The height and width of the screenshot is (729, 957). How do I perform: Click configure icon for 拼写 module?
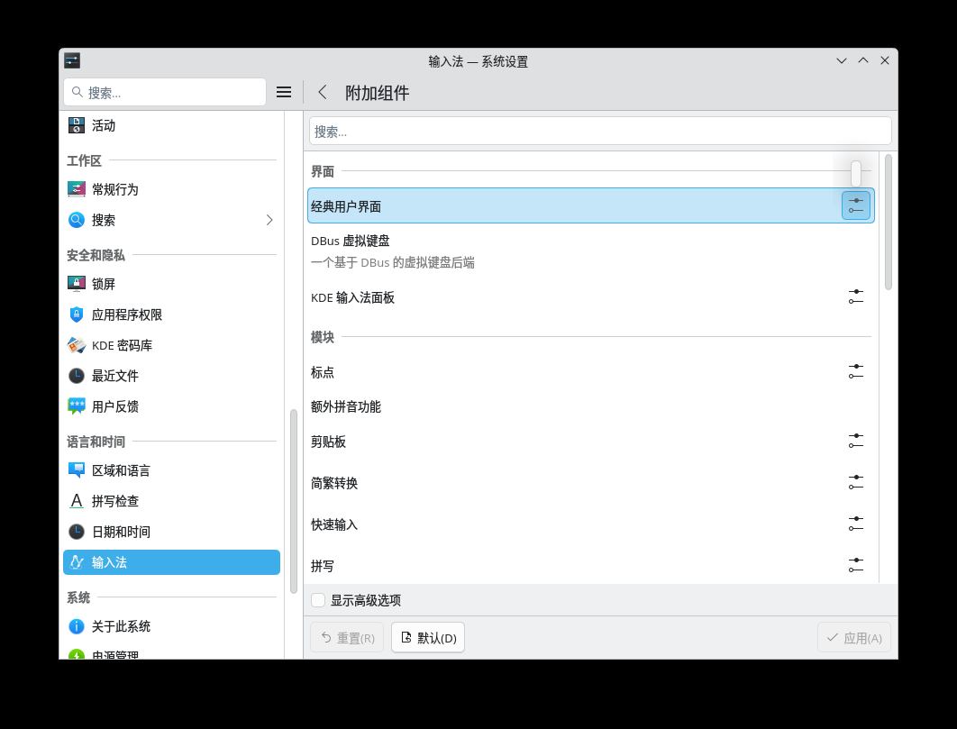point(855,565)
